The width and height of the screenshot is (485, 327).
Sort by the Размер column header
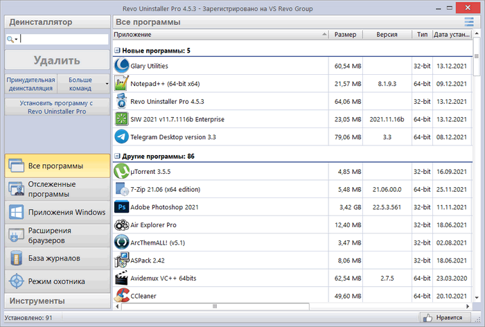pos(346,35)
